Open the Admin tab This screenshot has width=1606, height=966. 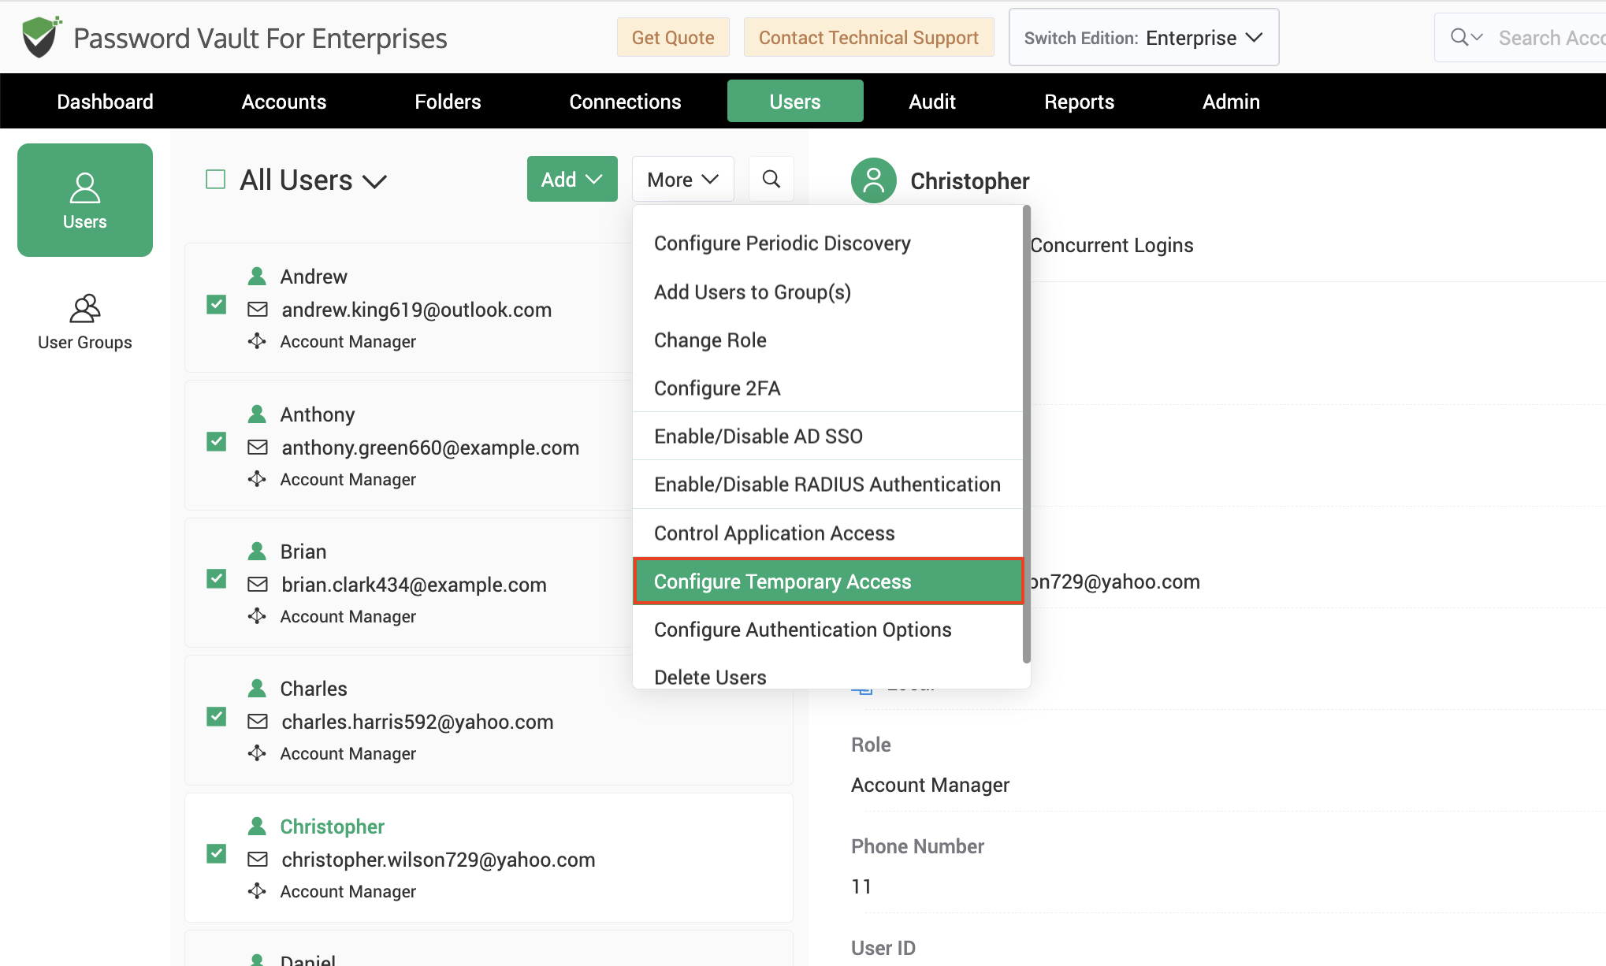(1231, 102)
